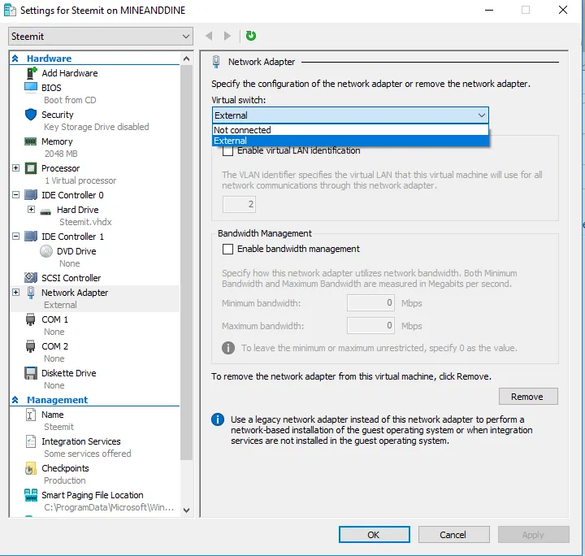Select 'External' under Network Adapter in tree

(60, 305)
